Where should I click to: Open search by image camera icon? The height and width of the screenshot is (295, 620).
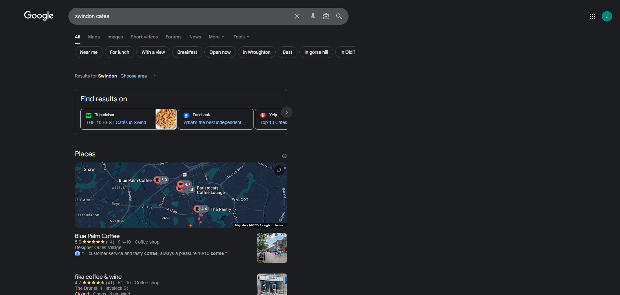326,16
